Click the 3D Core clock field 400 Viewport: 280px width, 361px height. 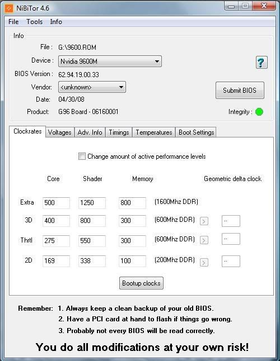tap(56, 221)
